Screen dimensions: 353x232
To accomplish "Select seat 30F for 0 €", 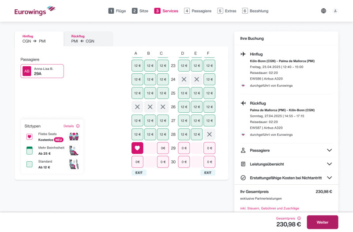I will click(x=209, y=162).
